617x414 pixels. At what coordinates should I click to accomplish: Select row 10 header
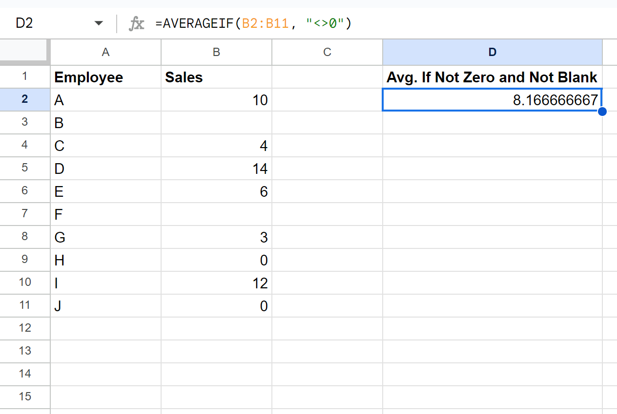point(25,282)
